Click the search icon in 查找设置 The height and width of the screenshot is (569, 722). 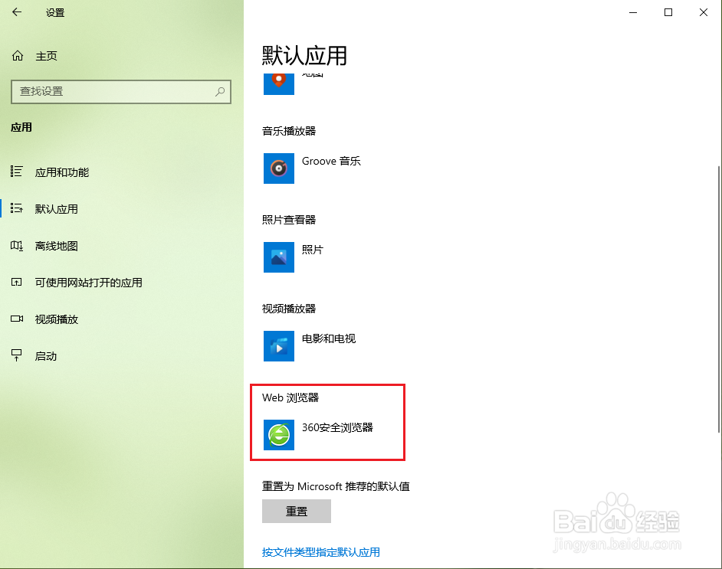tap(221, 92)
